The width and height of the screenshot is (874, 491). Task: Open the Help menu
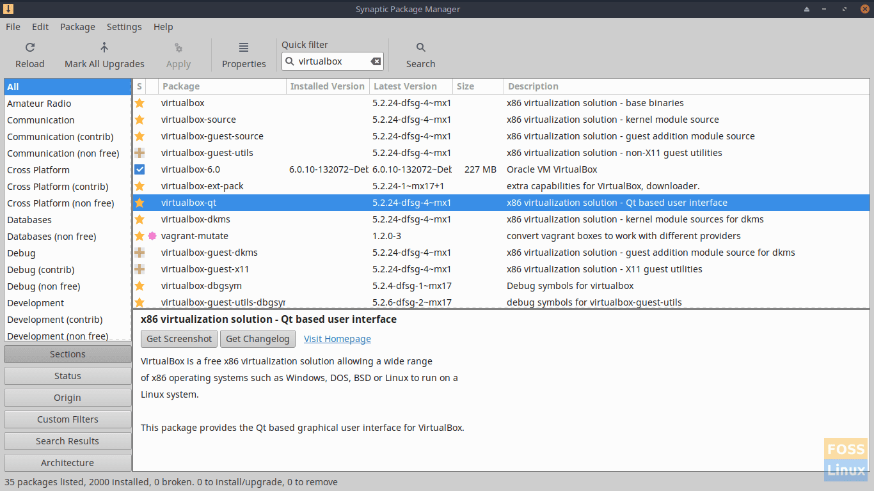163,27
